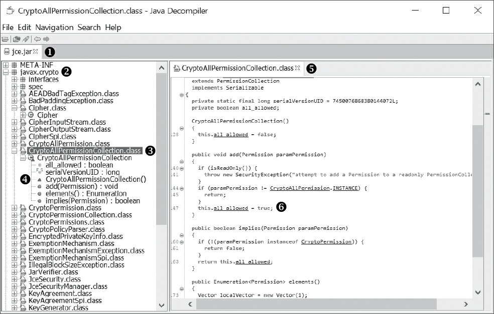
Task: Close the jce.jar tab
Action: 36,51
